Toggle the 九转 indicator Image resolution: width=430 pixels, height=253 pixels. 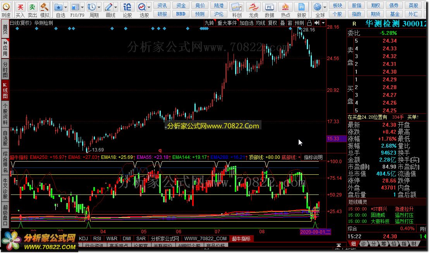tap(209, 23)
